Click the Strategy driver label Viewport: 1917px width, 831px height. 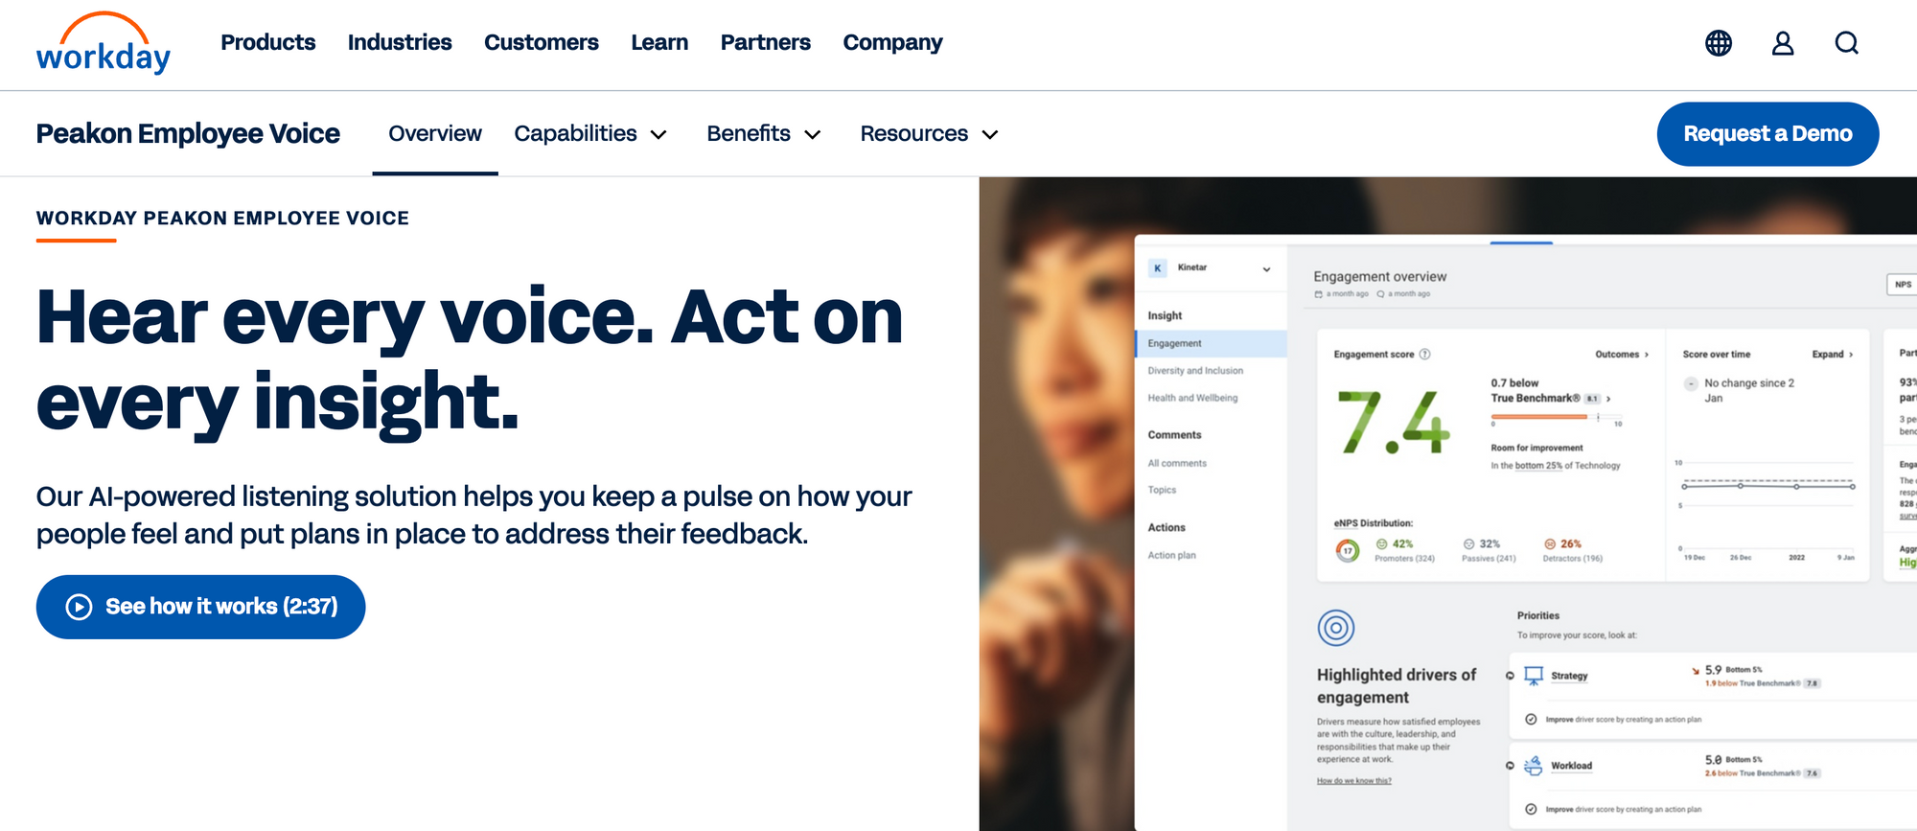pos(1570,676)
